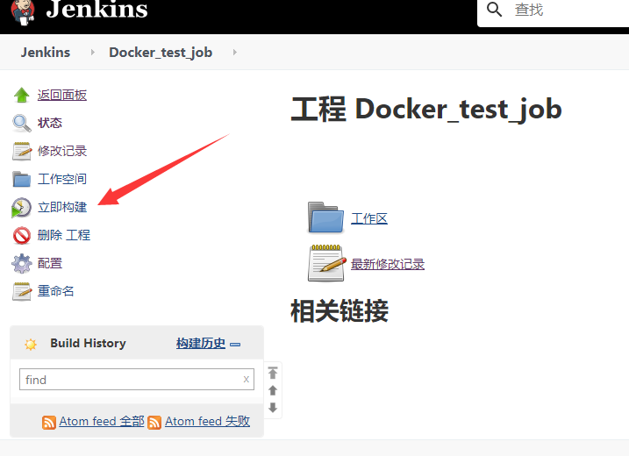The height and width of the screenshot is (456, 629).
Task: Click the notepad icon beside 修改记录
Action: [x=22, y=151]
